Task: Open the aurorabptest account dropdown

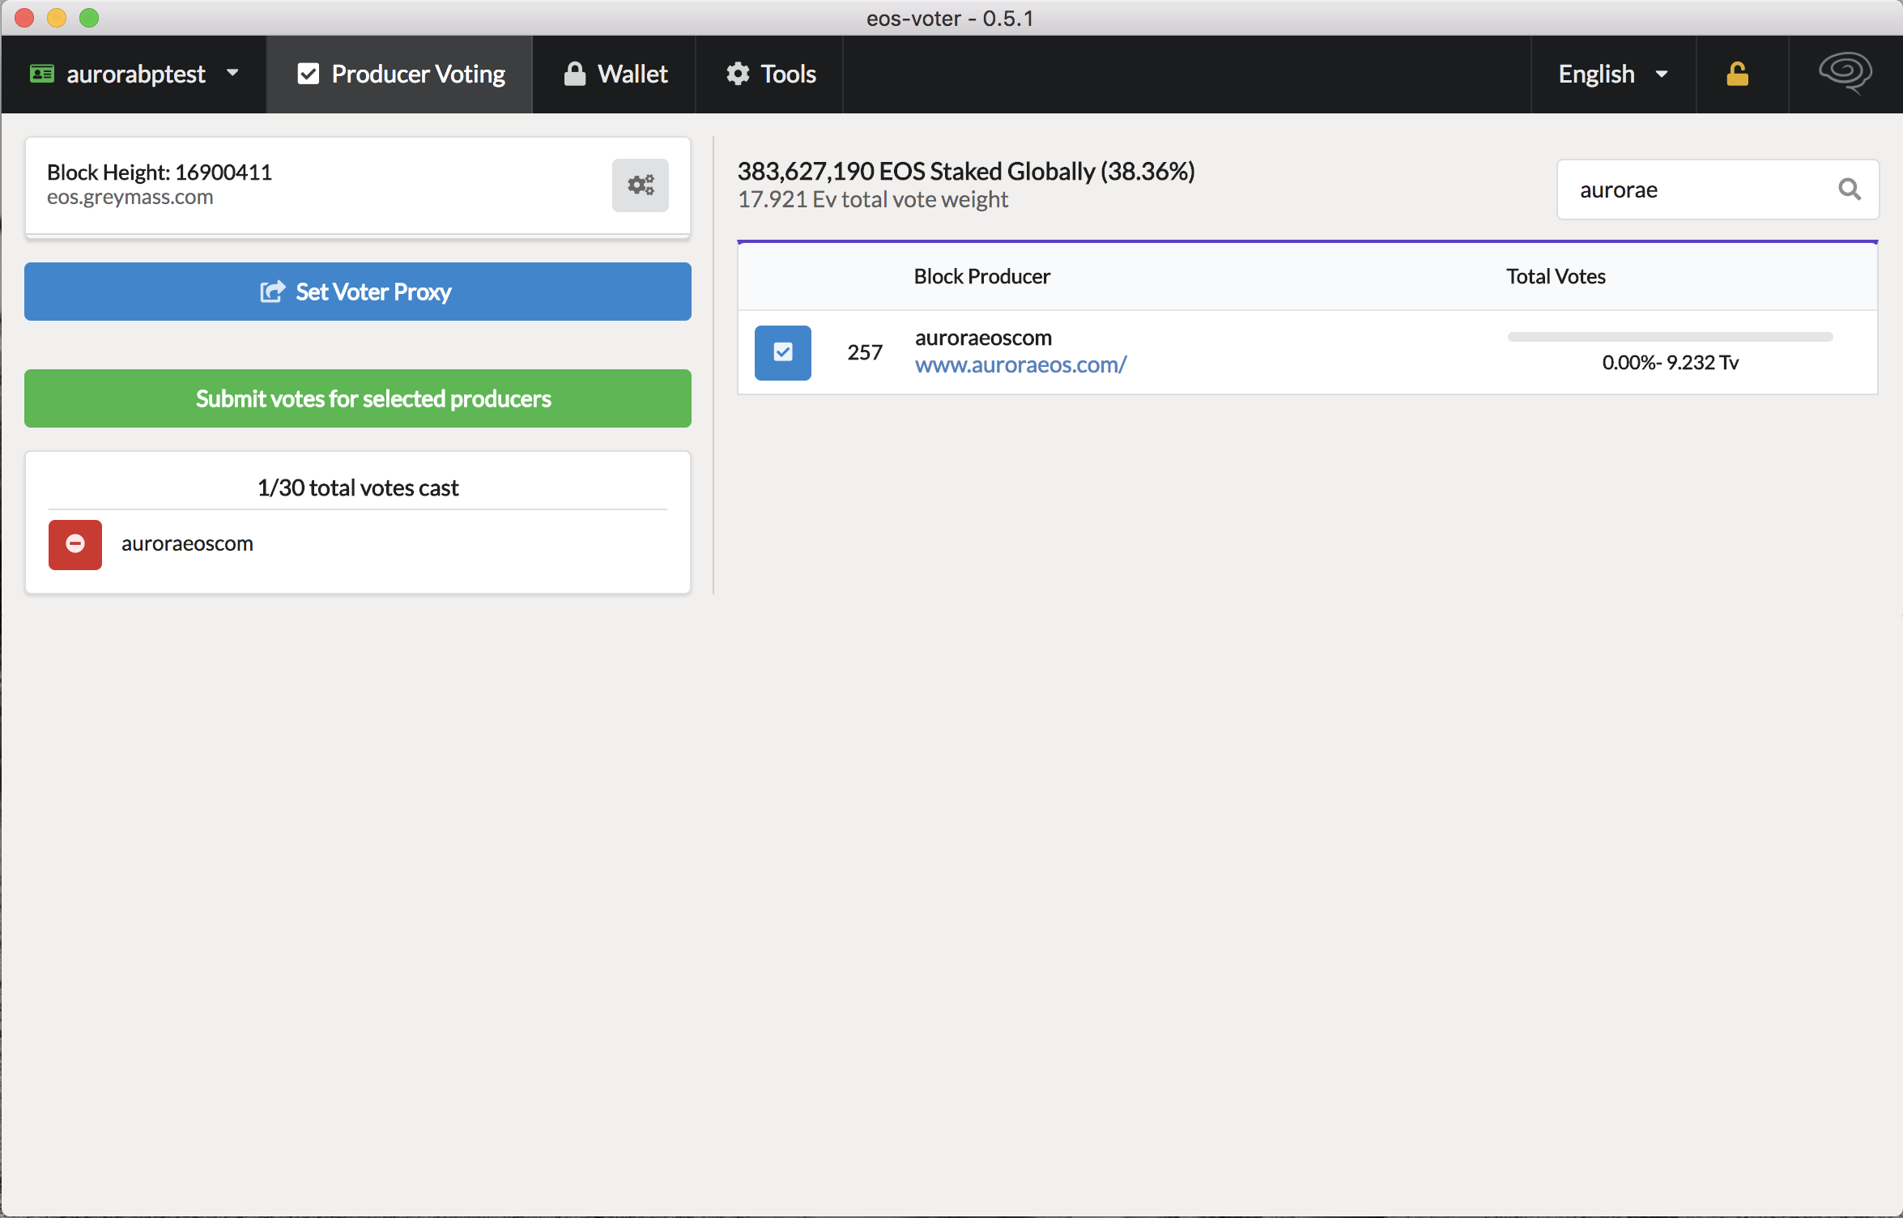Action: tap(134, 74)
